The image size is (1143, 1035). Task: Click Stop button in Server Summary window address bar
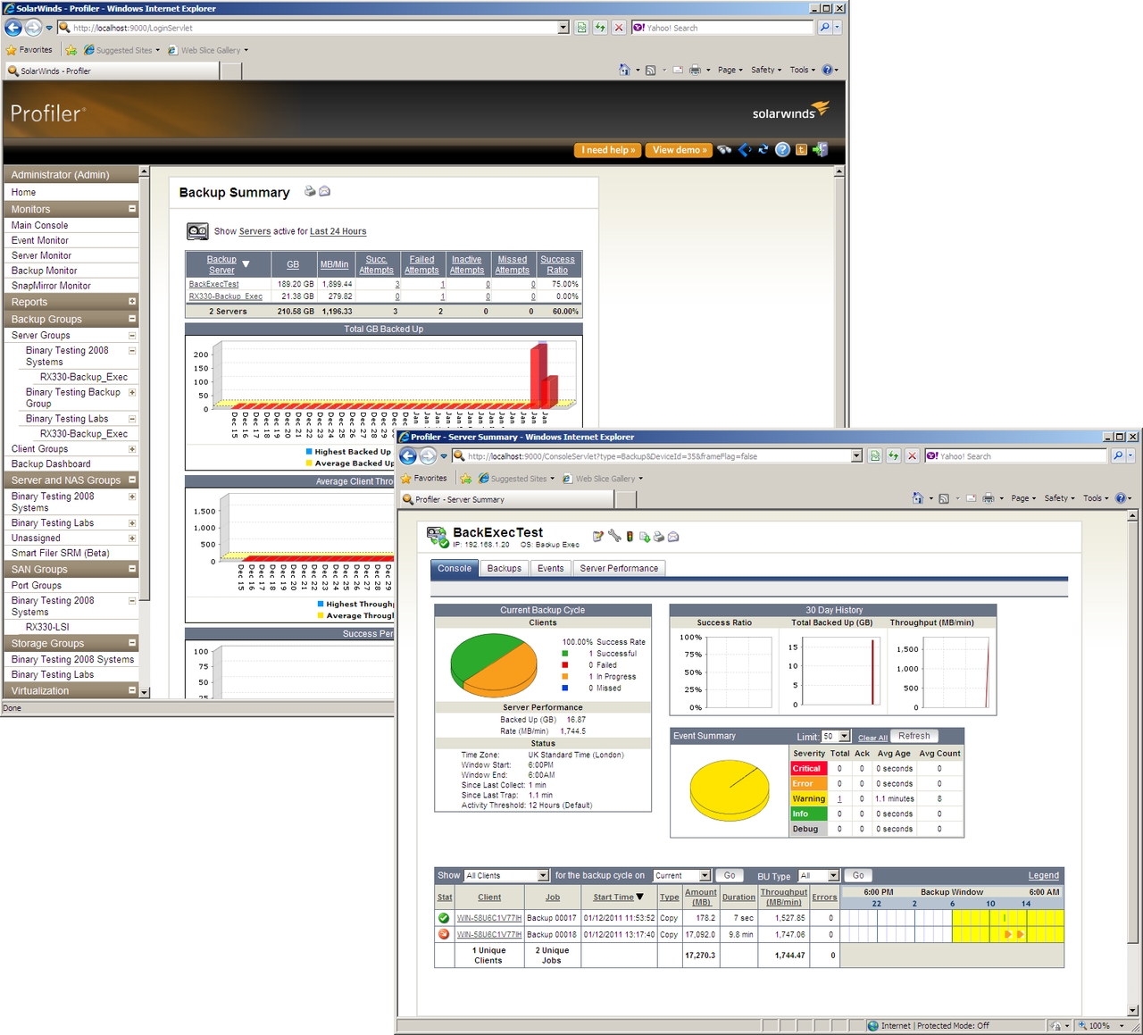[x=912, y=456]
